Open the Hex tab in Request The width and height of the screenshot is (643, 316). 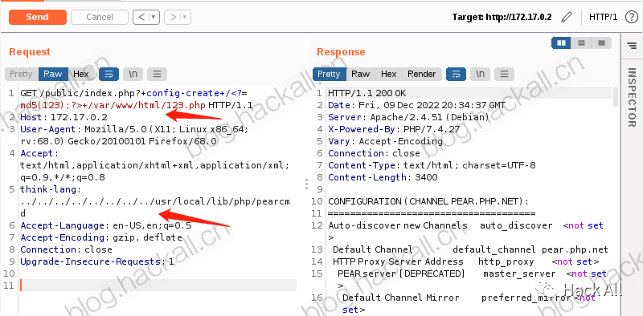point(81,74)
